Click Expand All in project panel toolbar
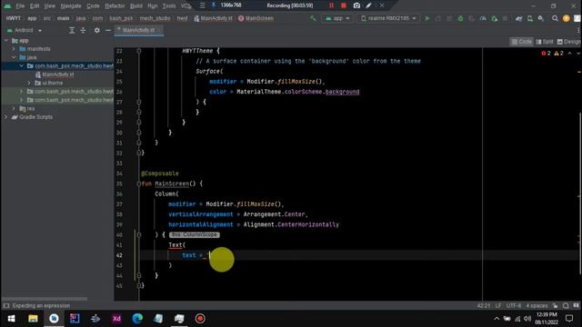Viewport: 582px width, 327px height. (x=72, y=30)
